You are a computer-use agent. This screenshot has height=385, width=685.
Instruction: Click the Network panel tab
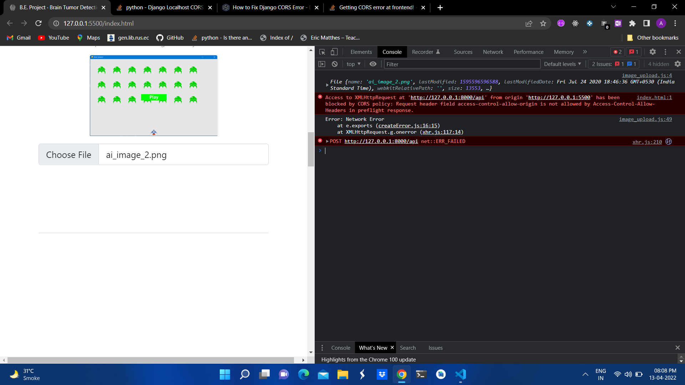pos(493,52)
